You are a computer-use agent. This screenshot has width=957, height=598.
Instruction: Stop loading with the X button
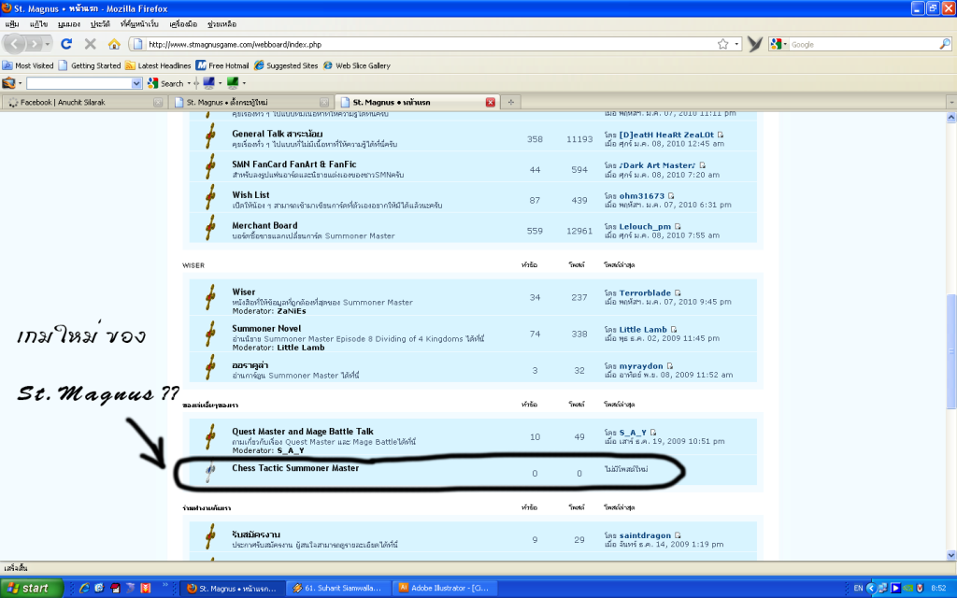[91, 44]
